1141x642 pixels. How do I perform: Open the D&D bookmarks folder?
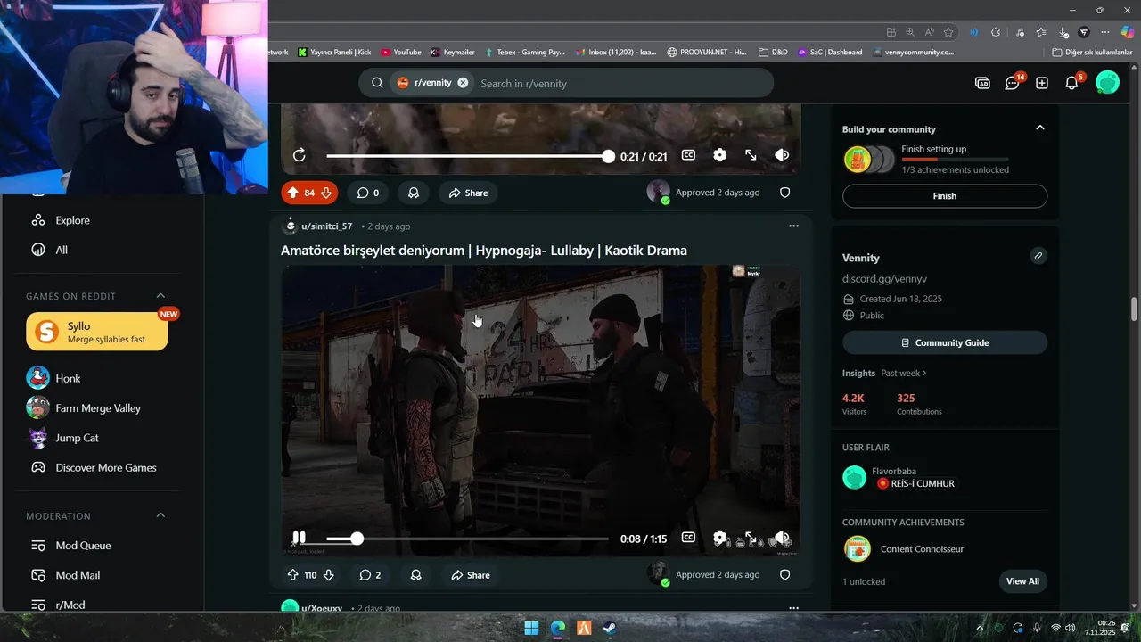click(x=773, y=53)
